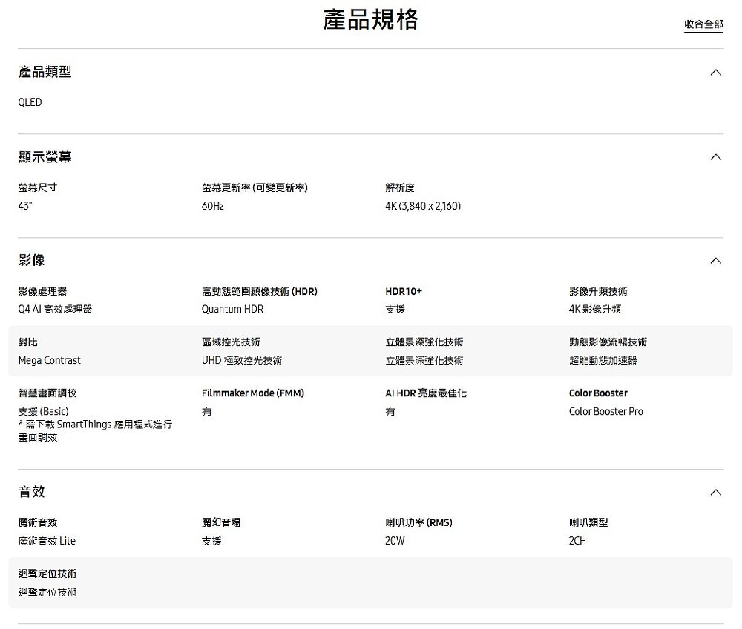Click the 動態影像流暢技術 label

pyautogui.click(x=608, y=342)
